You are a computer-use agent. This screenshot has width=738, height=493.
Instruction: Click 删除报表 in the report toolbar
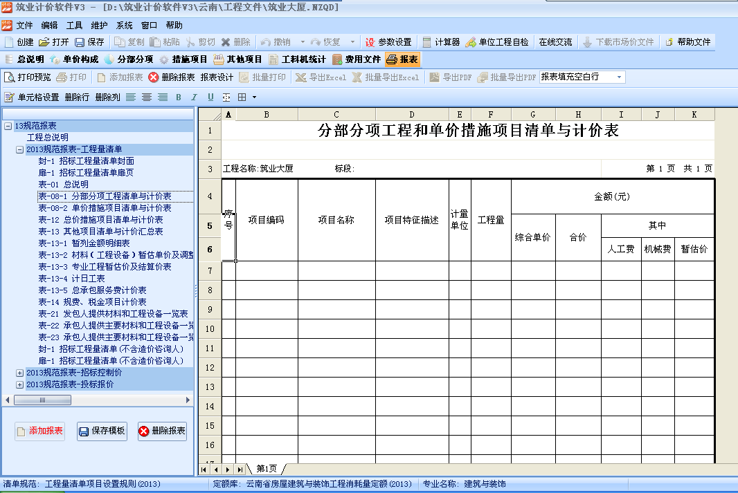click(171, 77)
